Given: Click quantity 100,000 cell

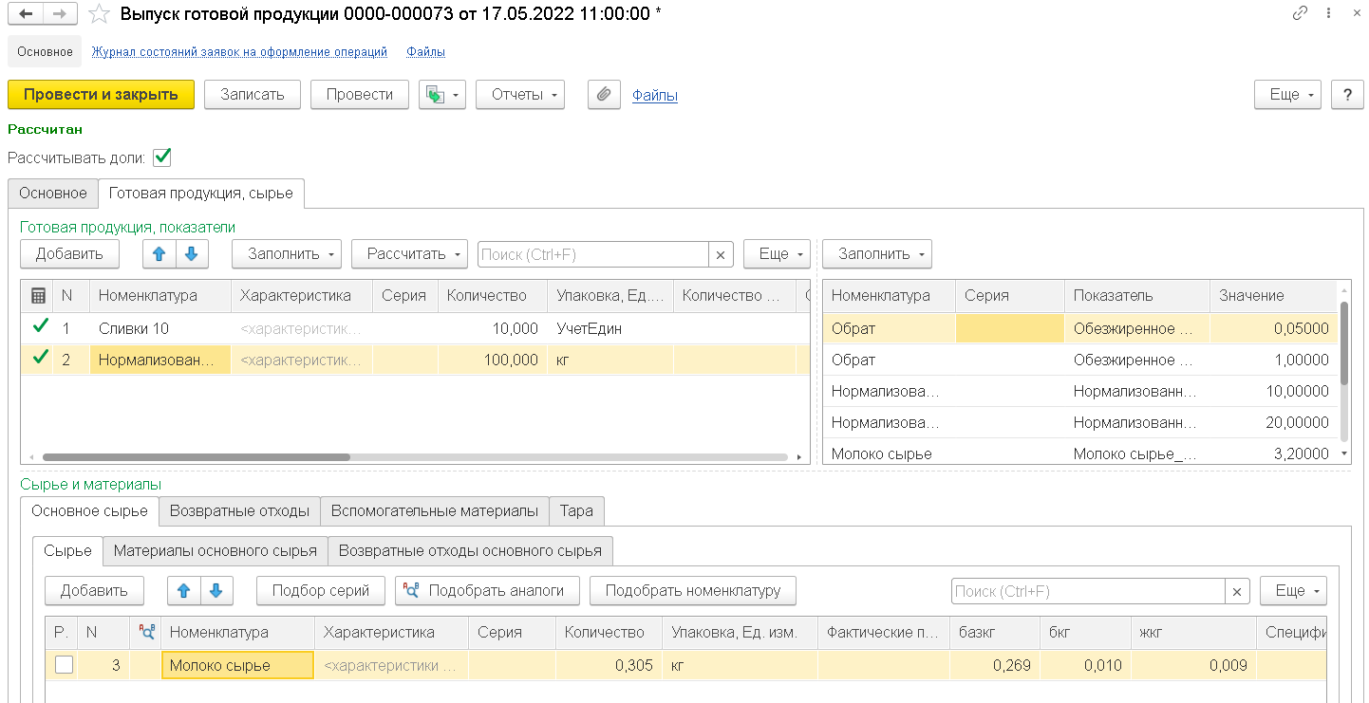Looking at the screenshot, I should [492, 359].
